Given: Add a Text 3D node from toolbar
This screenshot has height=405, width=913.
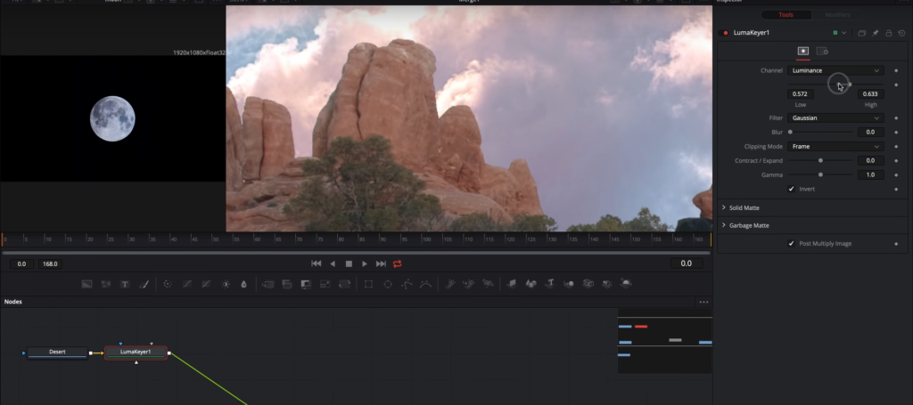Looking at the screenshot, I should click(x=550, y=284).
